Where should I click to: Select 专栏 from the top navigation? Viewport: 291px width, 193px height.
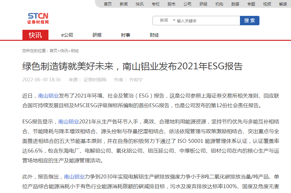[155, 4]
